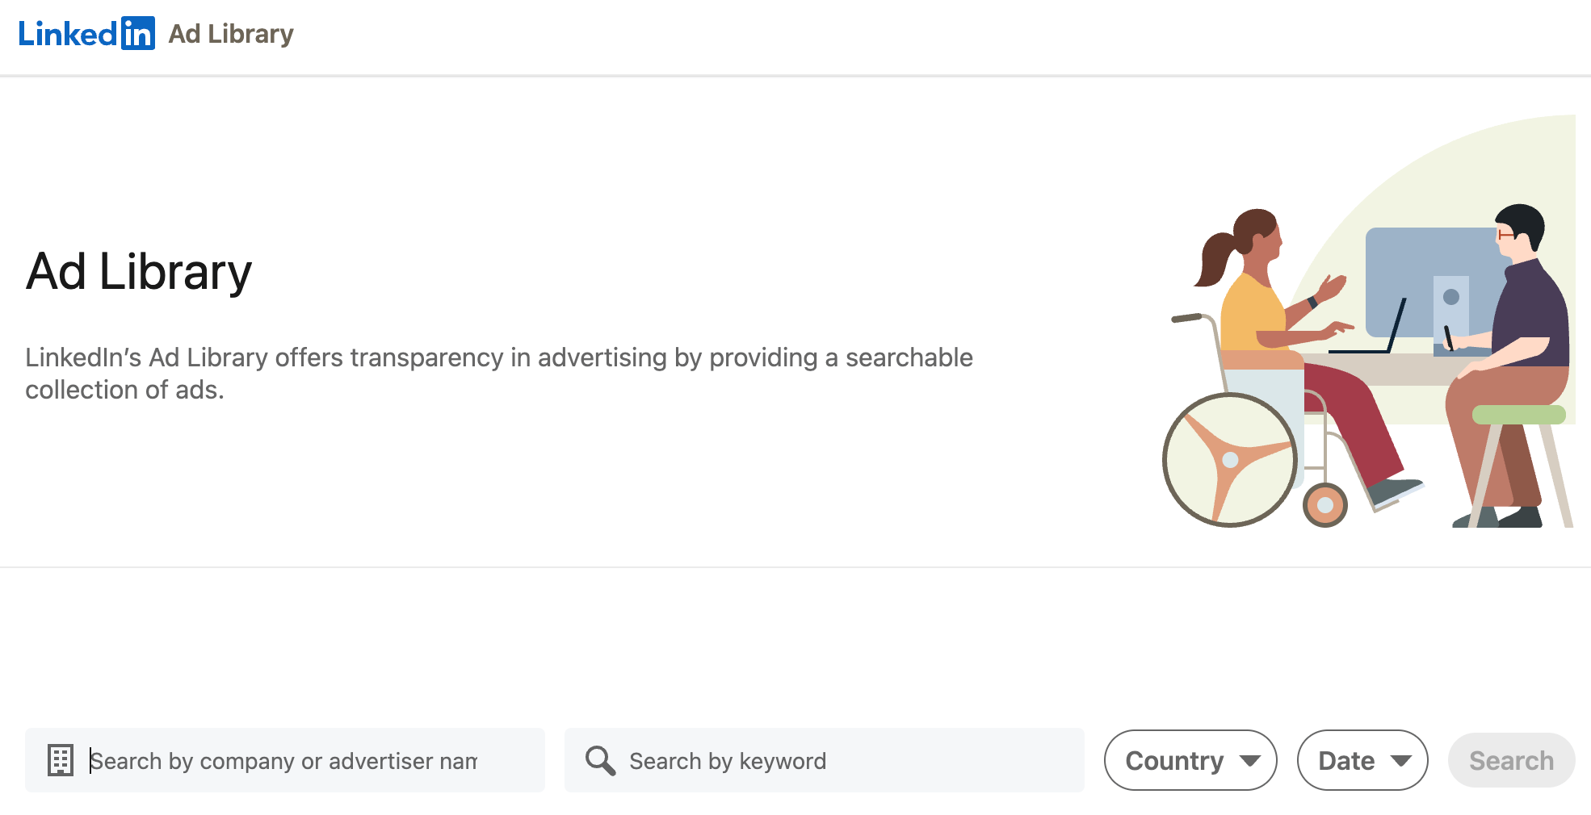
Task: Click the top navigation header bar
Action: coord(795,36)
